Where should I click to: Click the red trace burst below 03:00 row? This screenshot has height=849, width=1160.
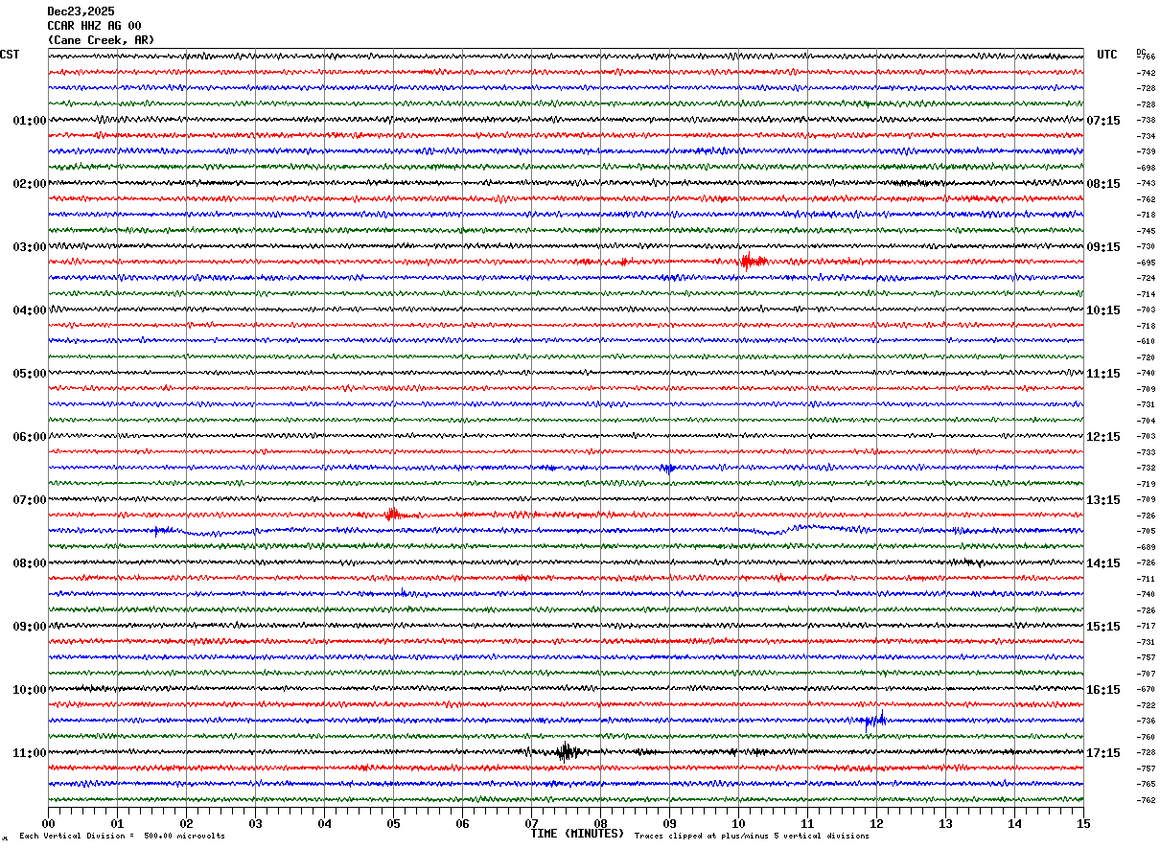(x=754, y=261)
